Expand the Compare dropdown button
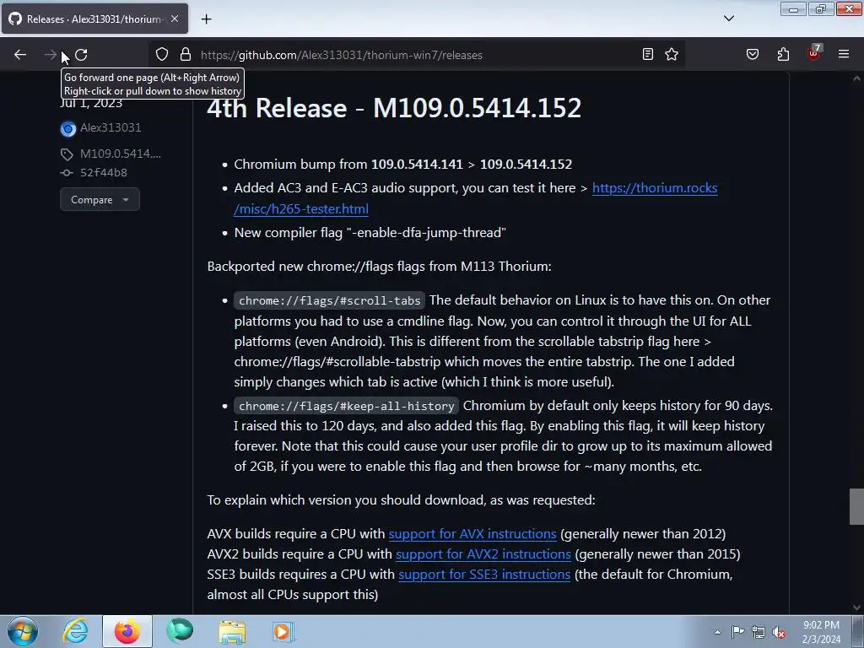The image size is (864, 648). [100, 199]
